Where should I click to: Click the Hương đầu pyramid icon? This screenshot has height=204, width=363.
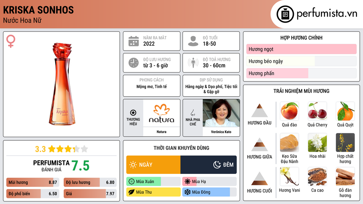[x=259, y=110]
